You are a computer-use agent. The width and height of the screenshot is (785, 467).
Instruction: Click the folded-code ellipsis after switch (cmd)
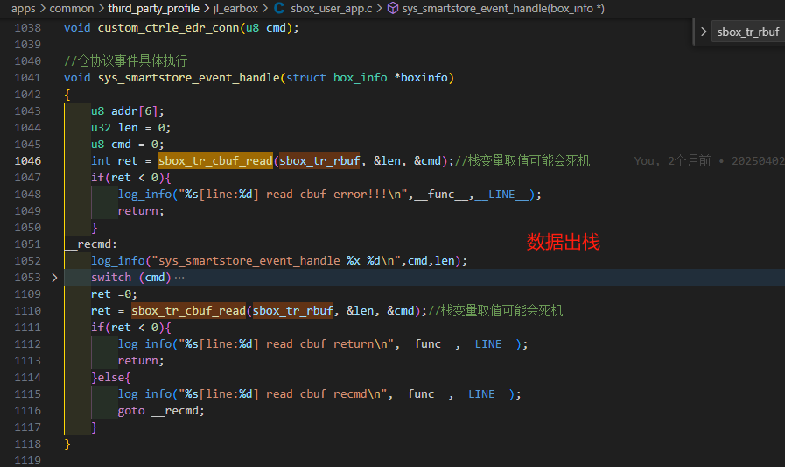179,278
